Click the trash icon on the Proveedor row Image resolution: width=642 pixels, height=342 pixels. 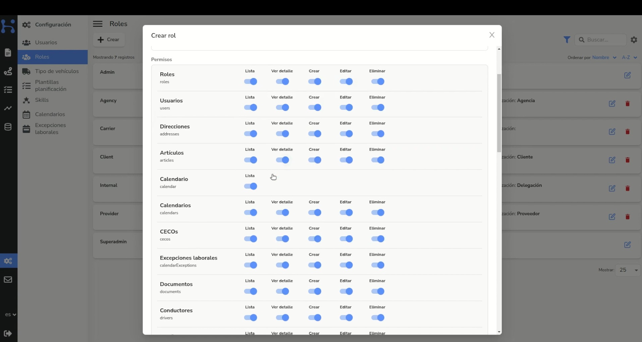(x=628, y=217)
